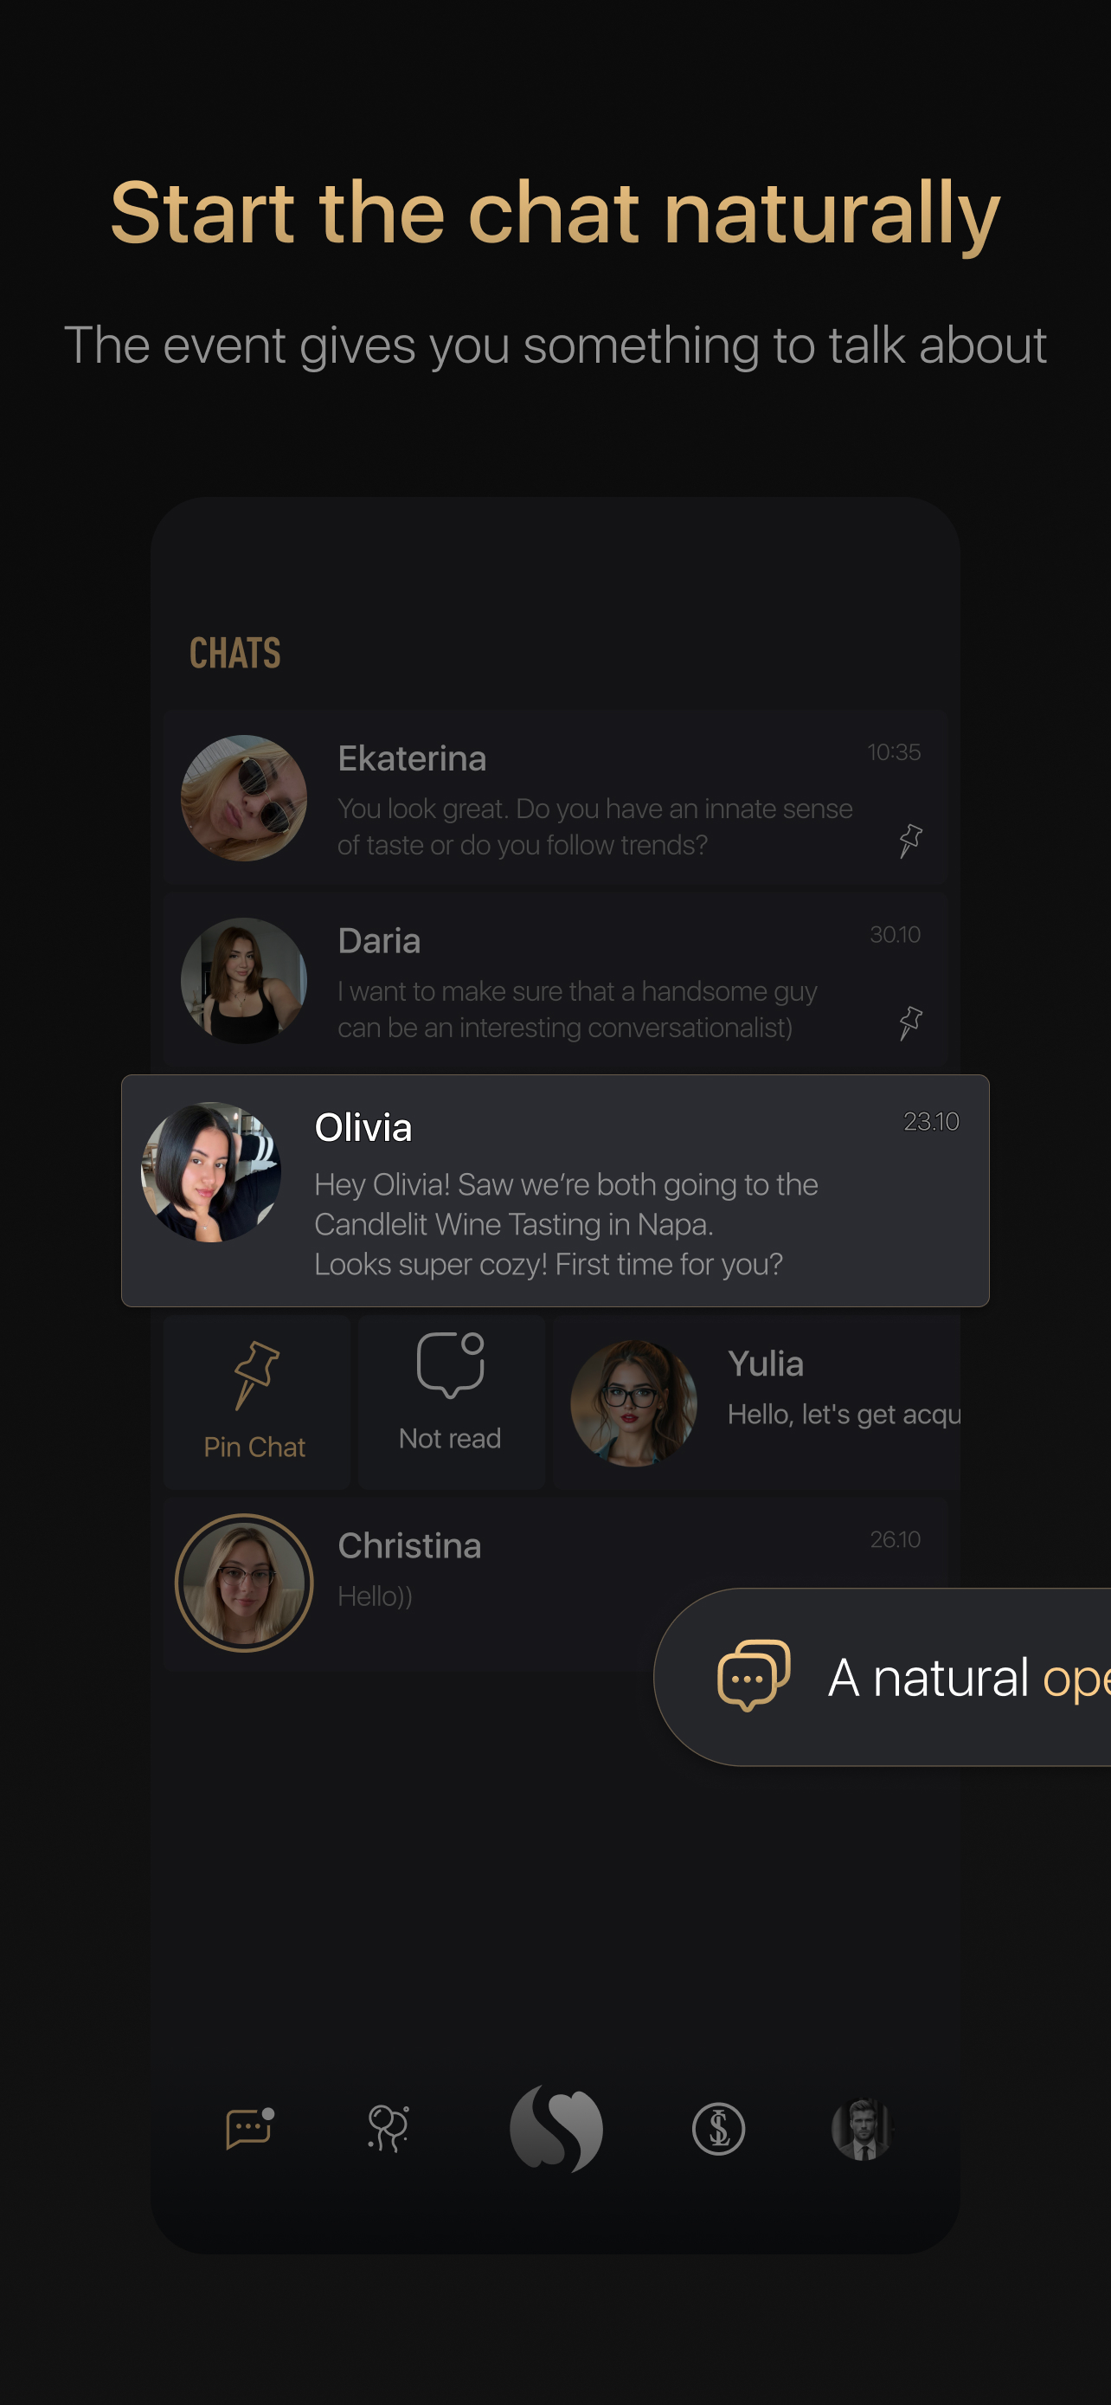
Task: Open the chats tab icon in bottom bar
Action: pos(249,2129)
